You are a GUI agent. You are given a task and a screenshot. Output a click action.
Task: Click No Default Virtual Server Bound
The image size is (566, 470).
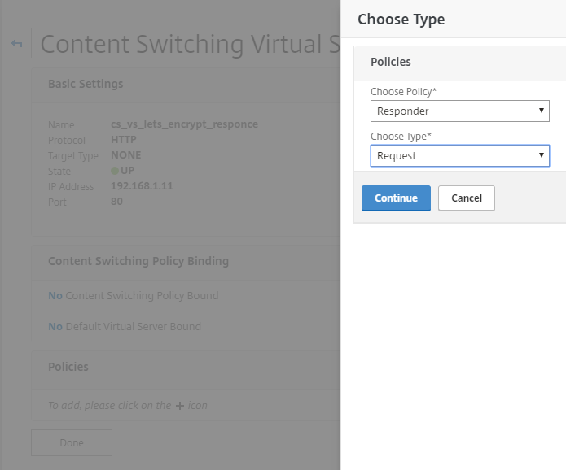tap(125, 327)
